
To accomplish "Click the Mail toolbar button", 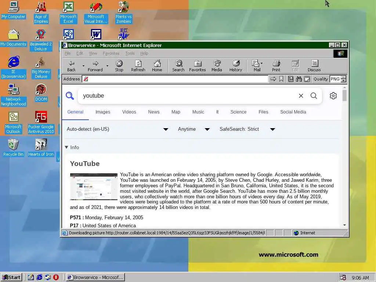I will [x=256, y=66].
